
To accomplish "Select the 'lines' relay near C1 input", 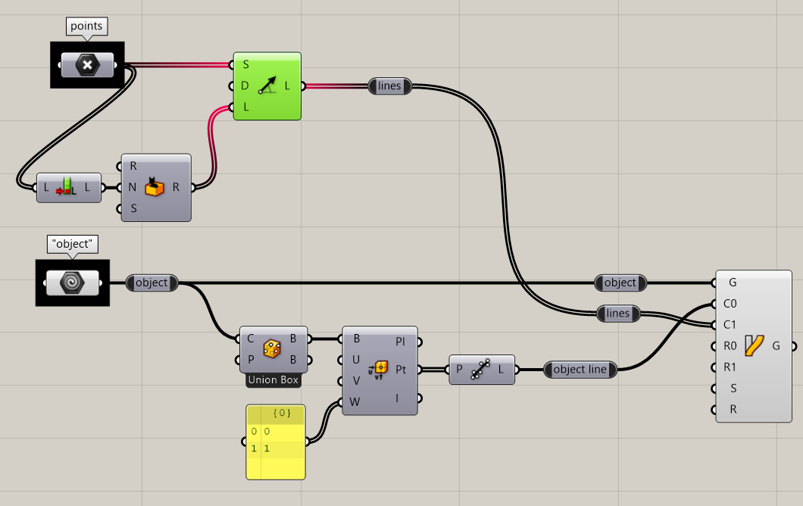I will pos(618,314).
